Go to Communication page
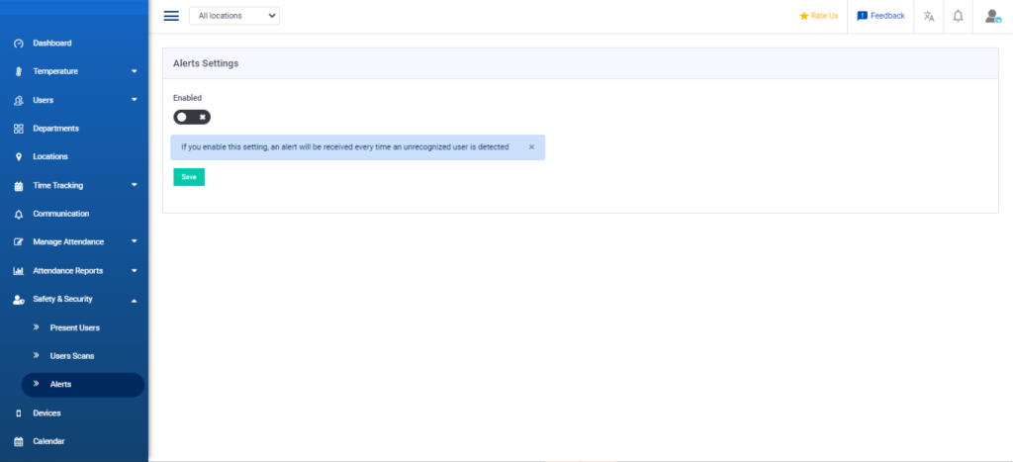The image size is (1013, 462). coord(61,214)
